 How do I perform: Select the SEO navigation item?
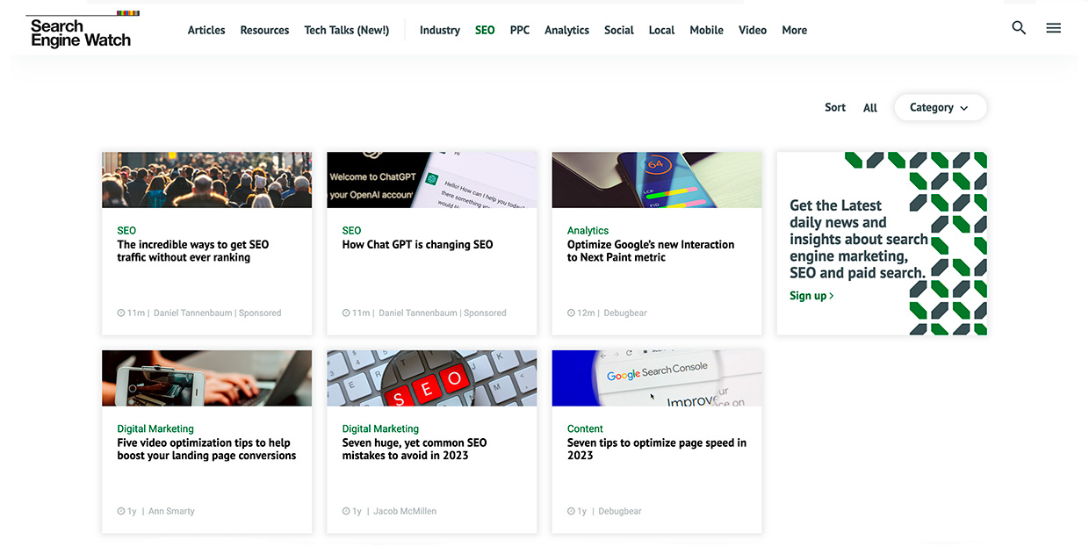(485, 30)
